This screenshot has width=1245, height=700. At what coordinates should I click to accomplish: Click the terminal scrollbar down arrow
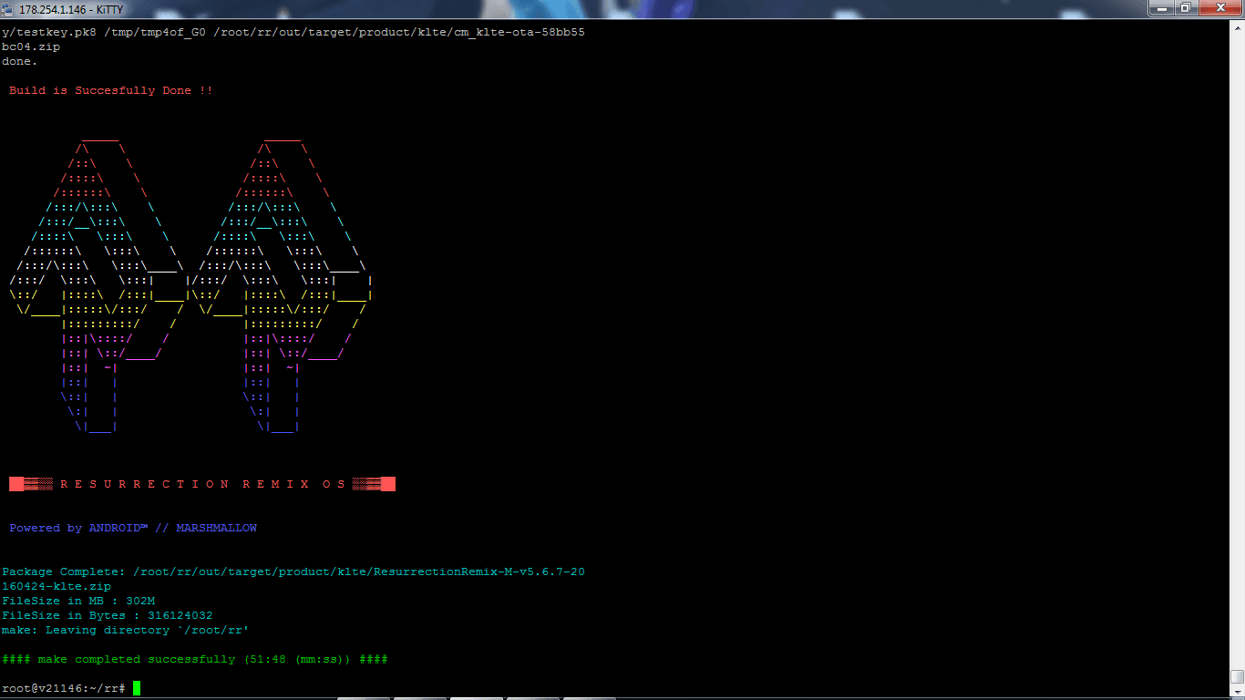[1237, 692]
